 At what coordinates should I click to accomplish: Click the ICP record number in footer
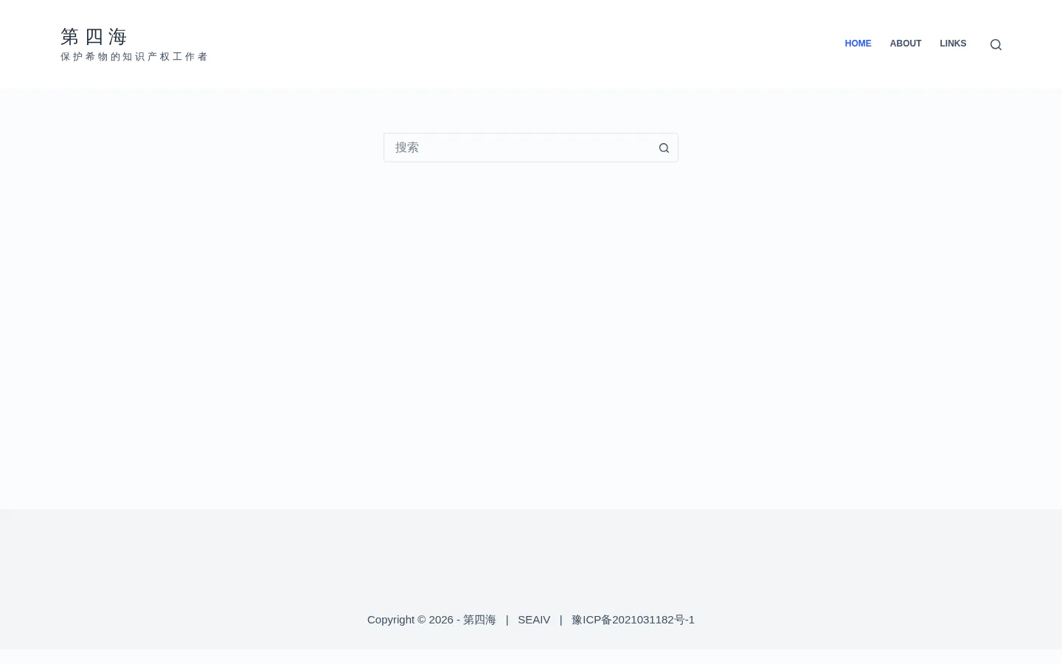point(633,620)
